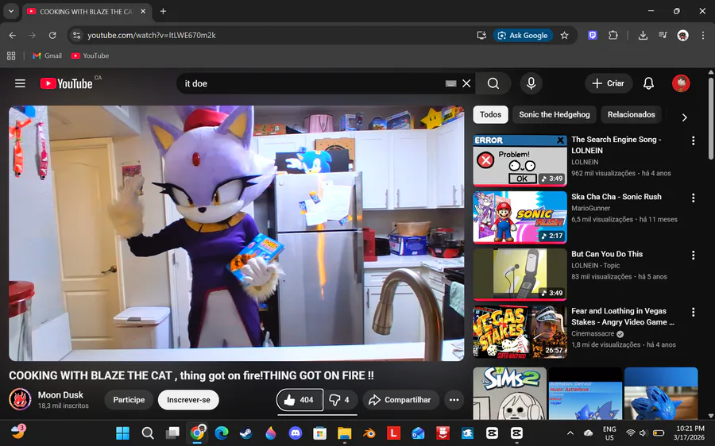Screen dimensions: 715x446
Task: Open the Moon Dusk channel name
Action: pyautogui.click(x=60, y=395)
